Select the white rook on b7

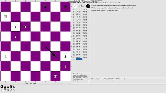[5, 17]
